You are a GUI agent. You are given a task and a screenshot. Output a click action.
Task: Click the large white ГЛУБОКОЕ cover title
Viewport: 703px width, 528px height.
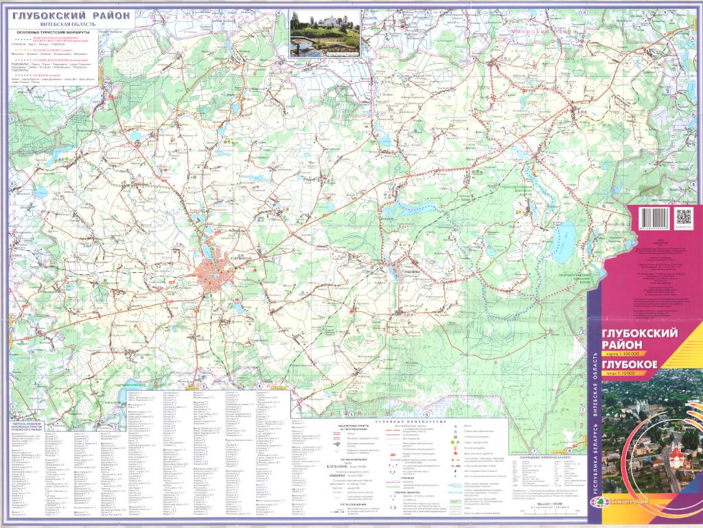[x=631, y=363]
